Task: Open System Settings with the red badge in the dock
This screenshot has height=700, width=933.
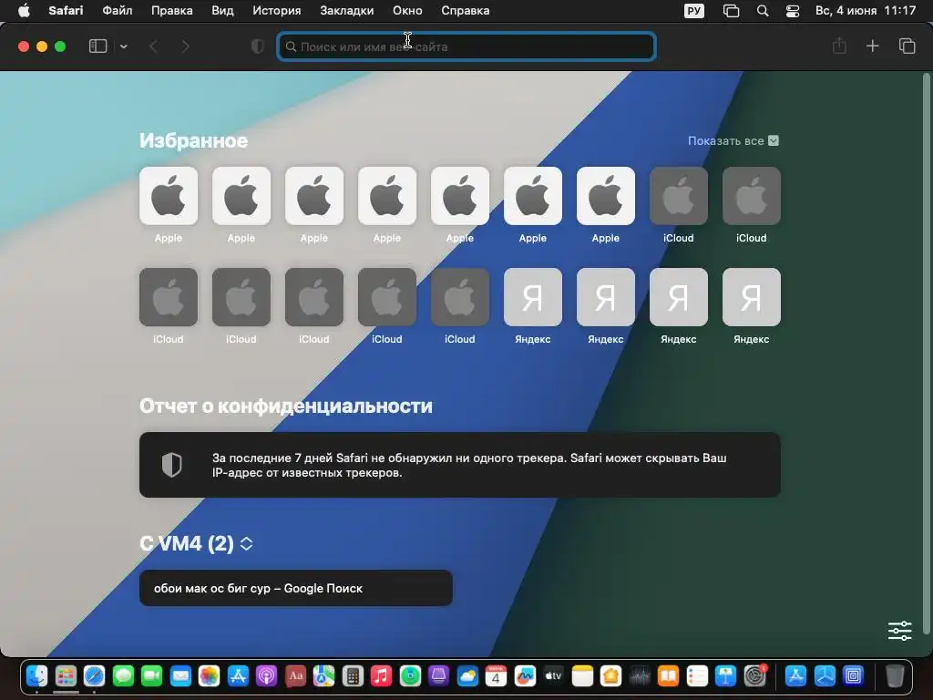Action: pos(755,676)
